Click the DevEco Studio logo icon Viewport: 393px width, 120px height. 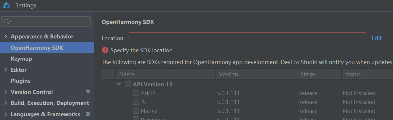[7, 5]
